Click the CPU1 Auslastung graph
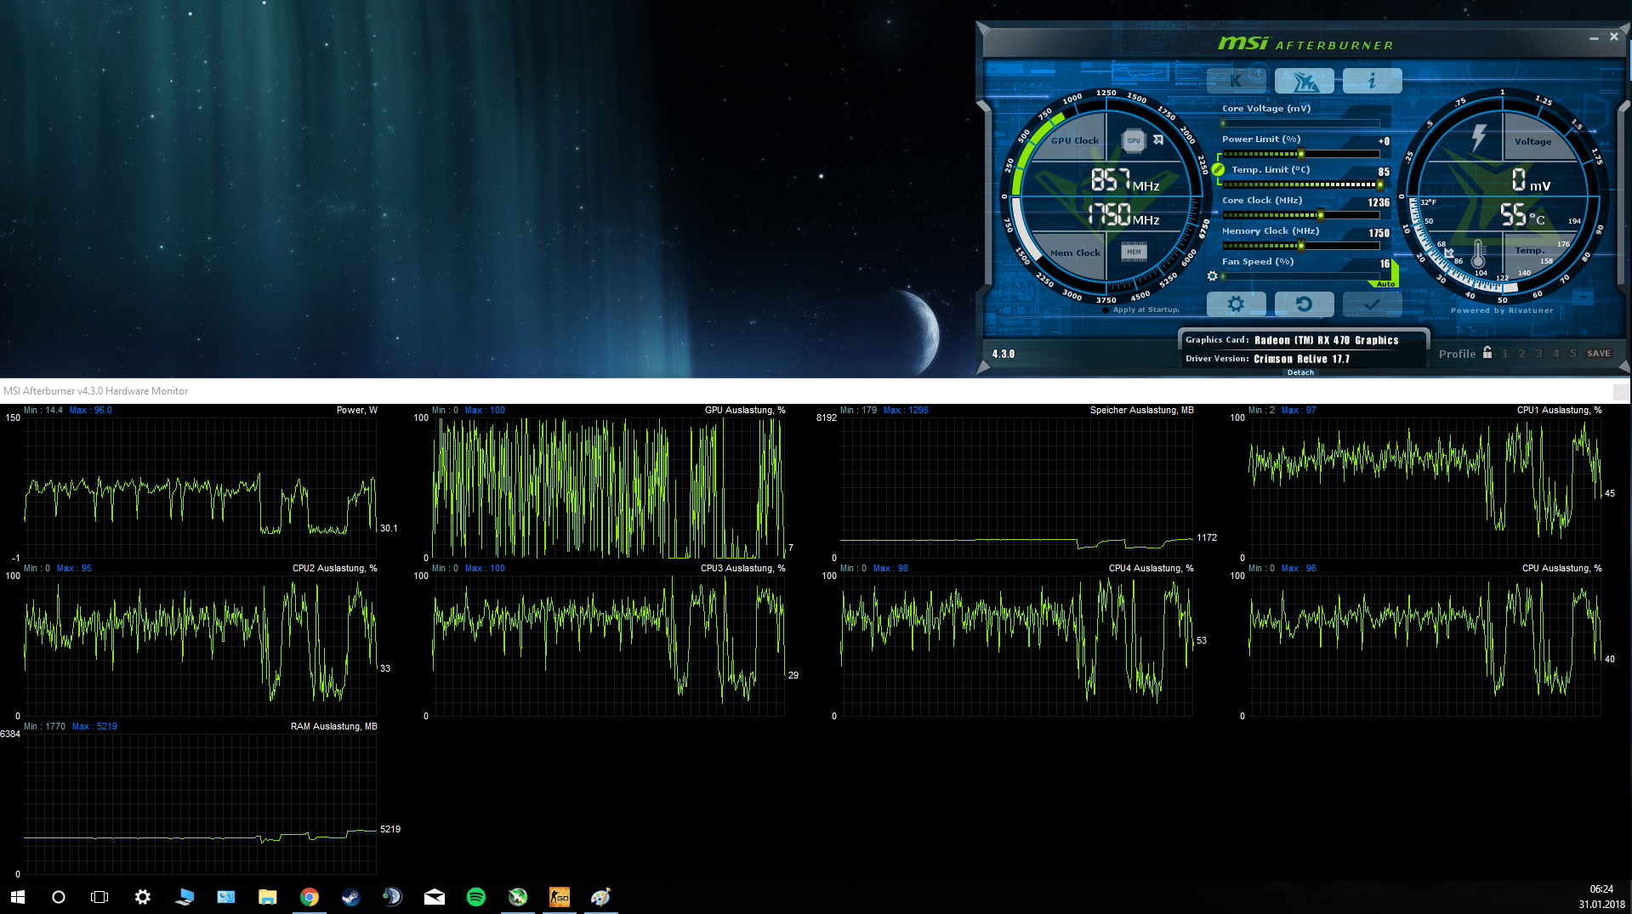 point(1425,488)
